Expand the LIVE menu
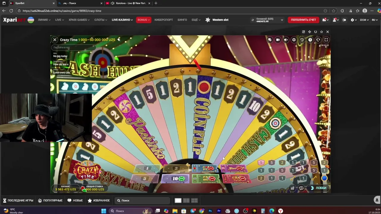381x214 pixels. pyautogui.click(x=60, y=20)
